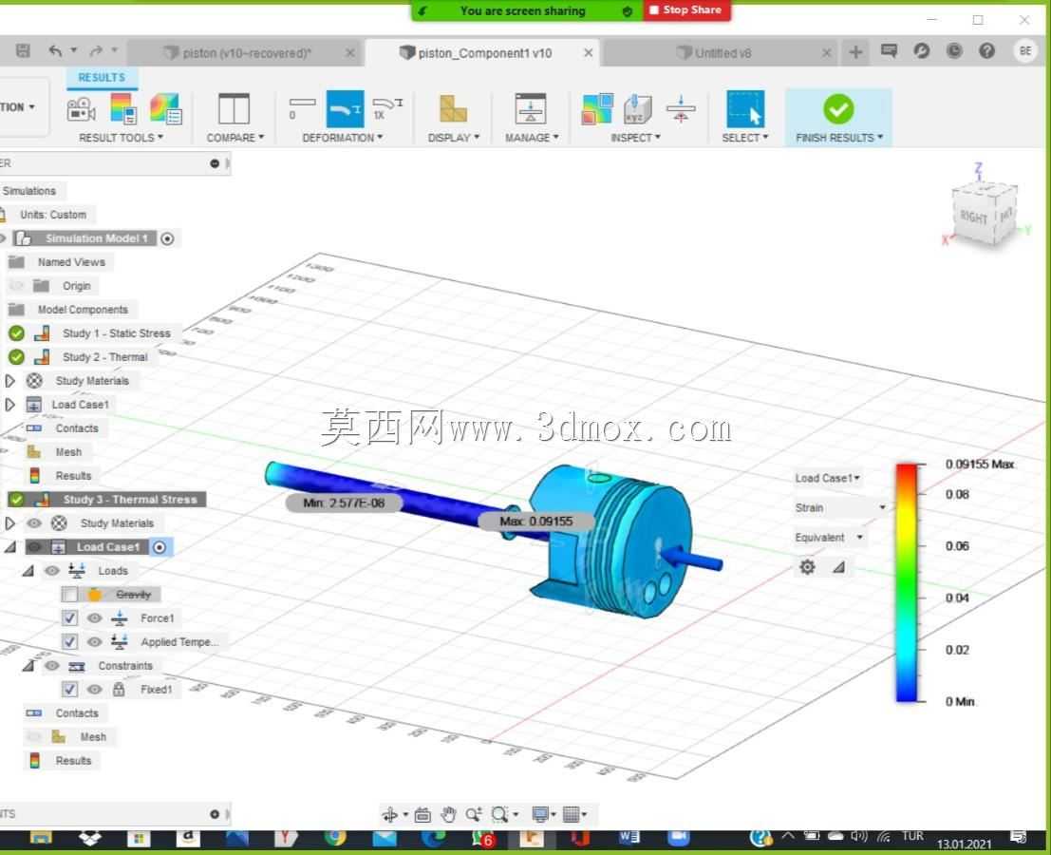
Task: Open the Equivalent component dropdown
Action: click(829, 538)
